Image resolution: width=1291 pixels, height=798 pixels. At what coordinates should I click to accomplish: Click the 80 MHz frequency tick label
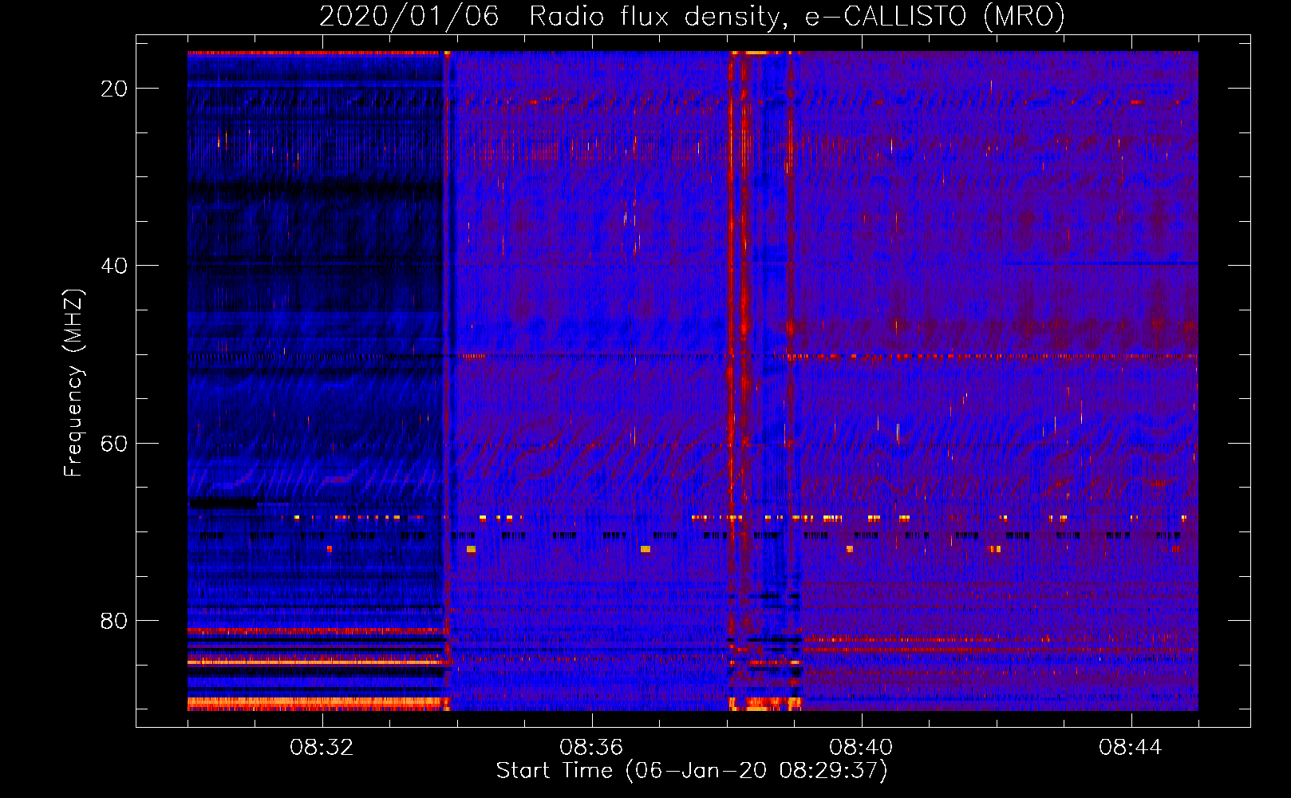[114, 620]
